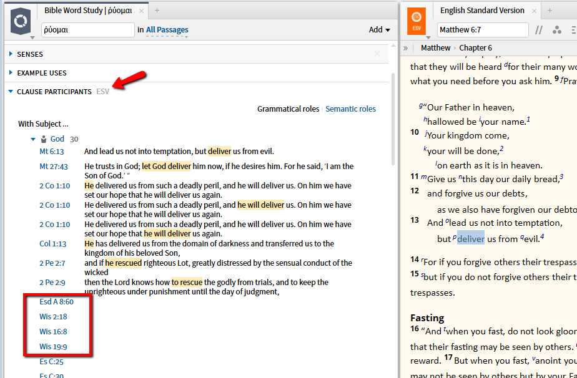This screenshot has height=378, width=577.
Task: Click footnote 1 after your name
Action: point(528,119)
